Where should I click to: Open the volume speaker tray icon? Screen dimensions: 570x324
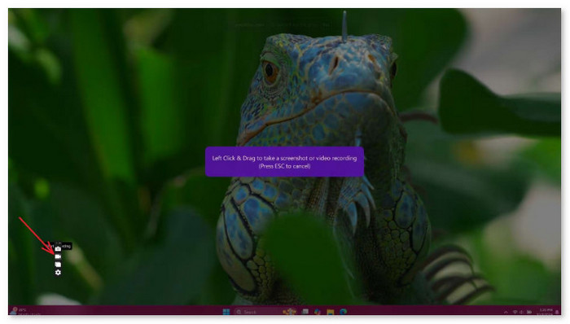coord(521,312)
